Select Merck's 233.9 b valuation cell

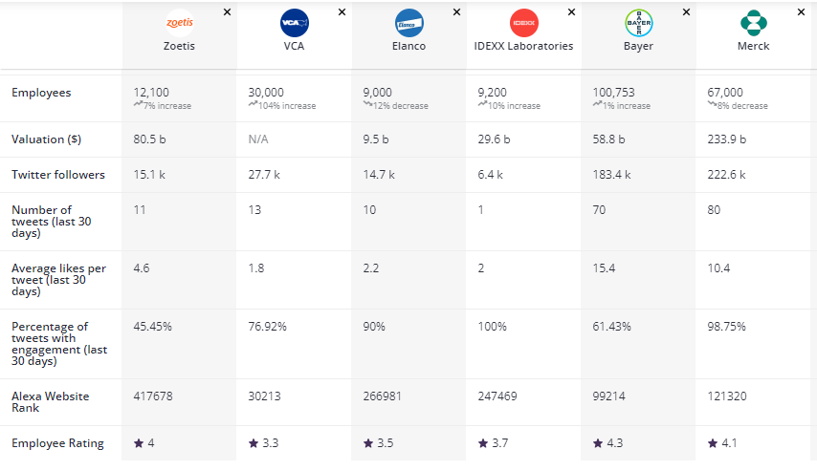pos(725,139)
